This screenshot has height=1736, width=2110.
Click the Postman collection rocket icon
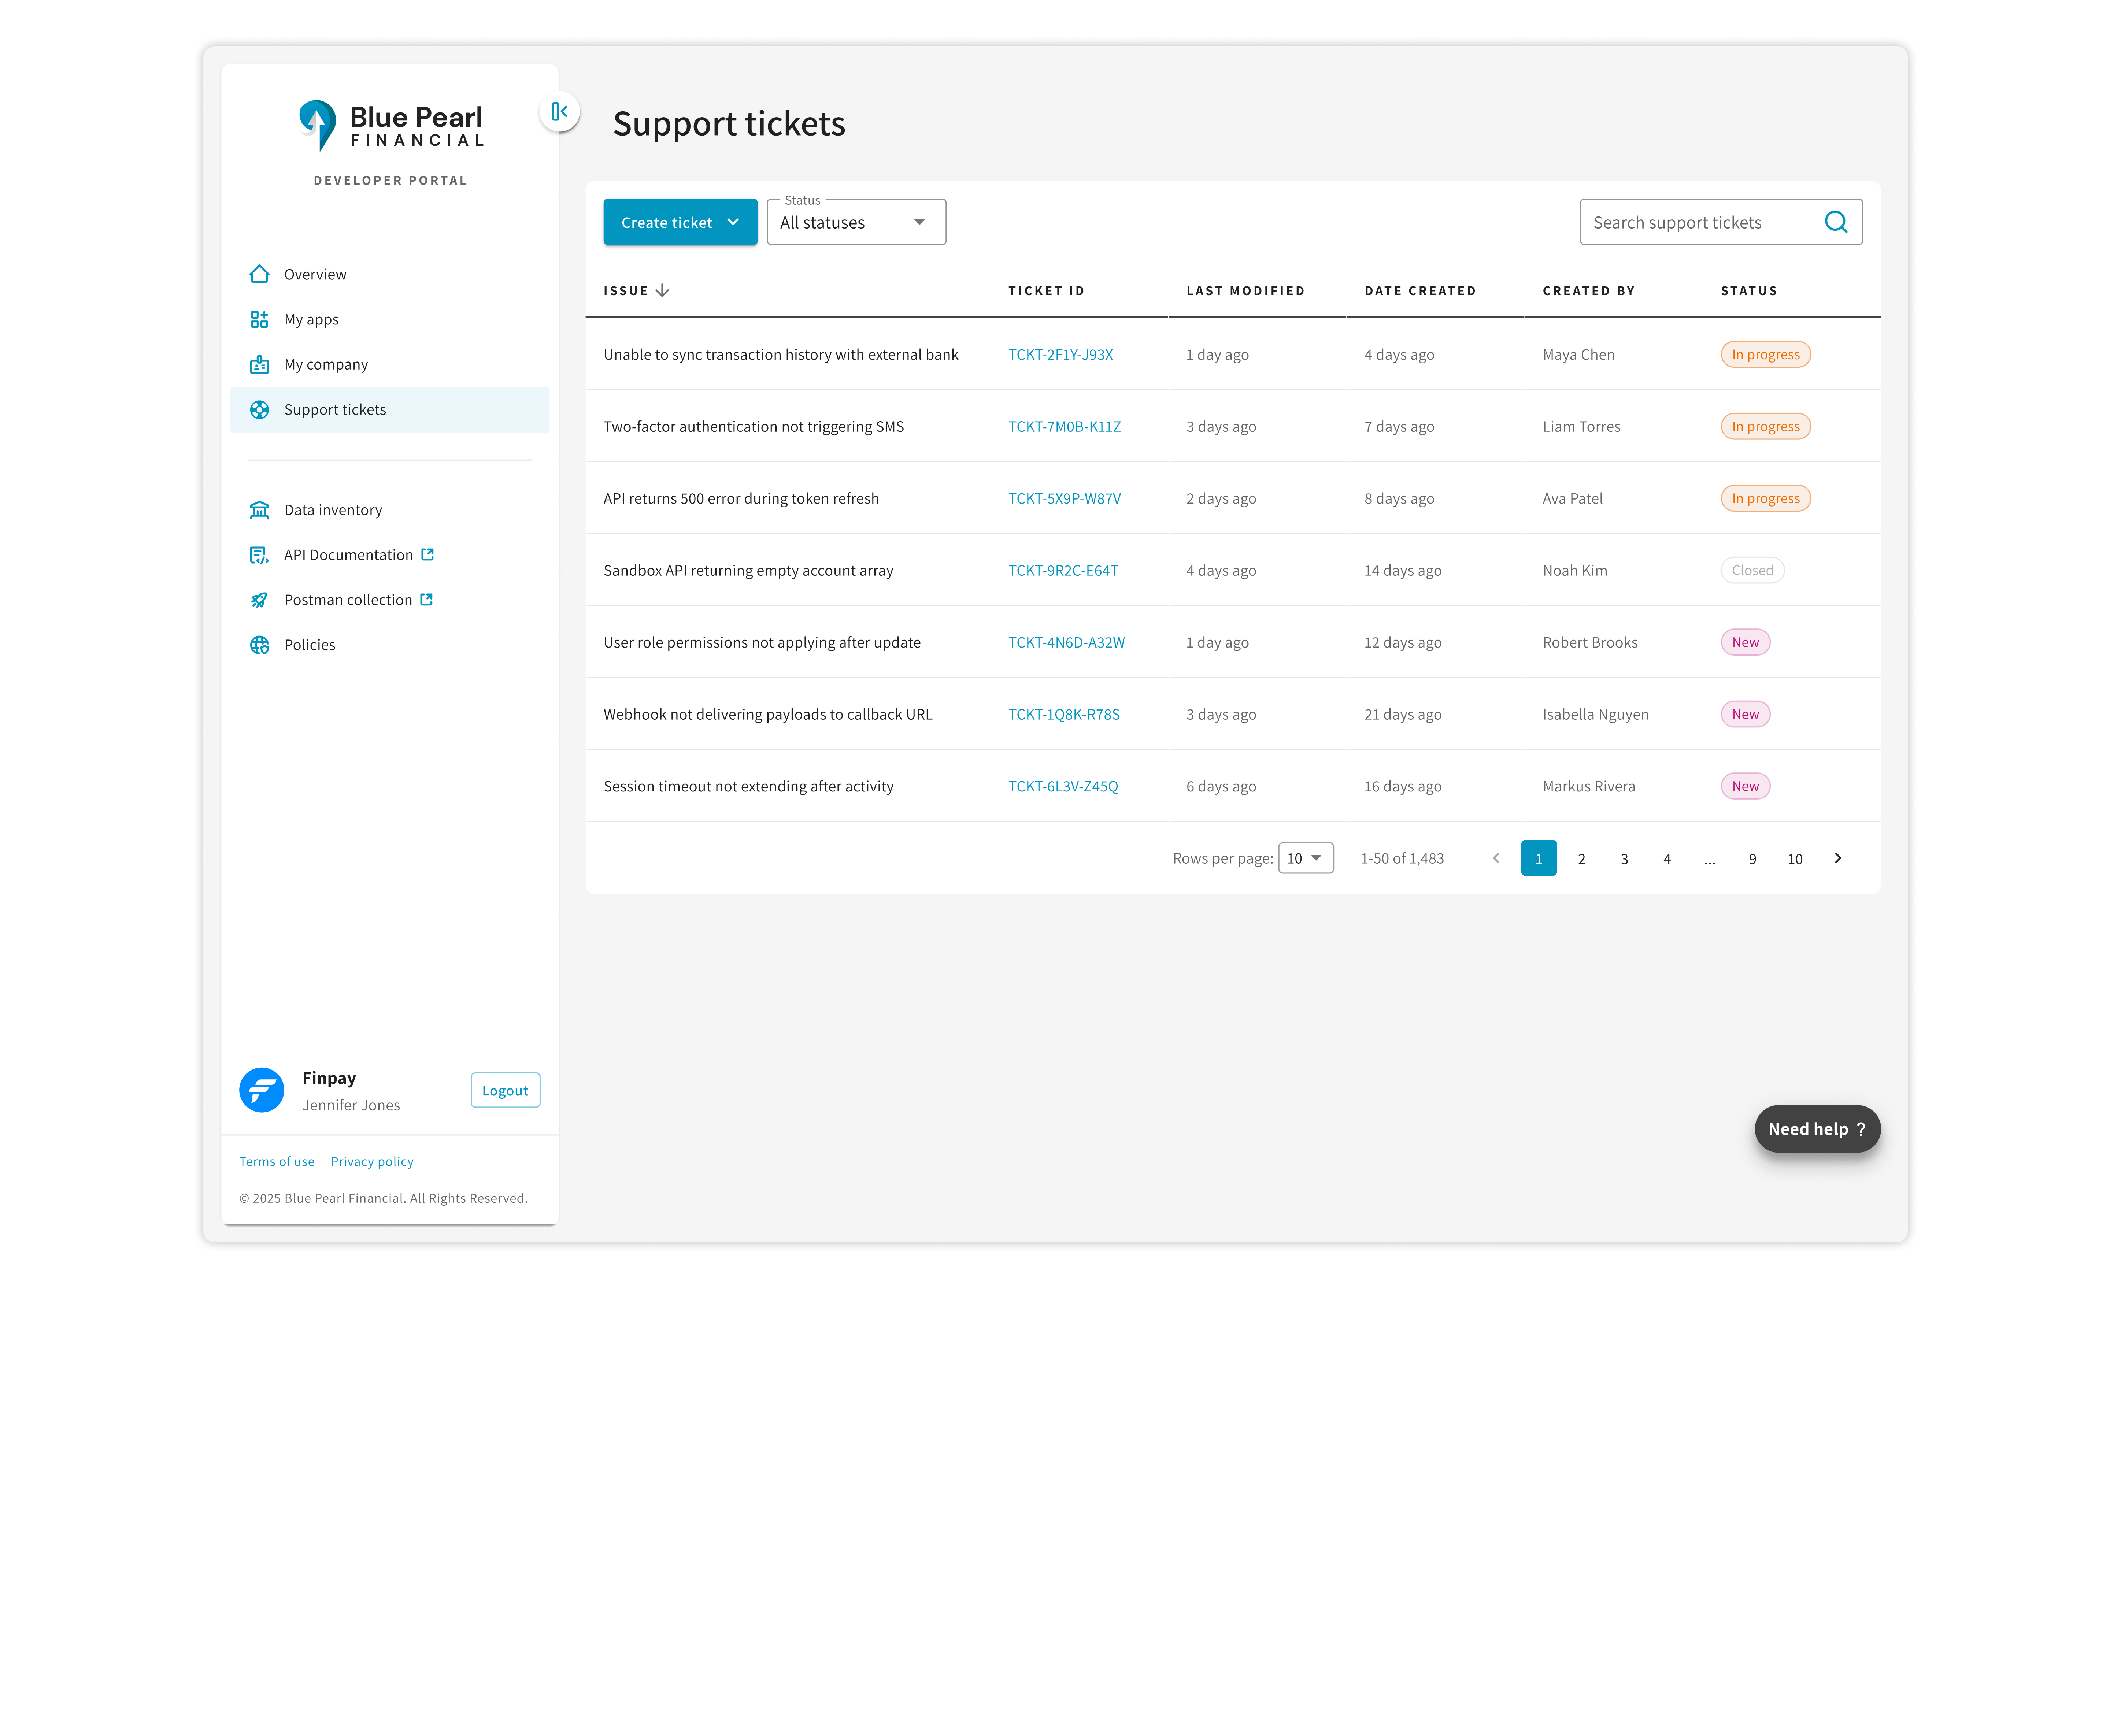coord(259,600)
